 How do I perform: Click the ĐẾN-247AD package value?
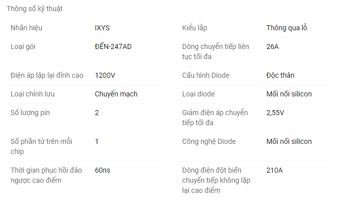(x=113, y=46)
